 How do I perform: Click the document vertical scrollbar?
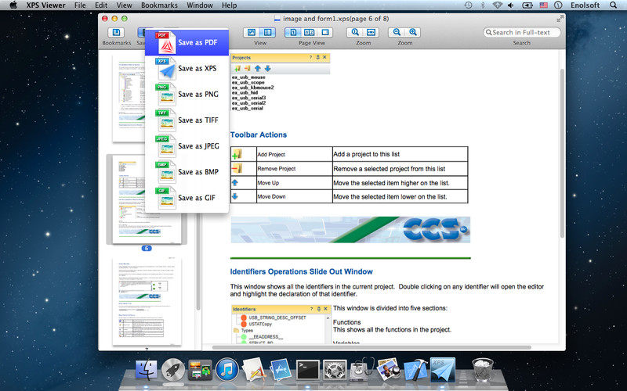click(562, 153)
